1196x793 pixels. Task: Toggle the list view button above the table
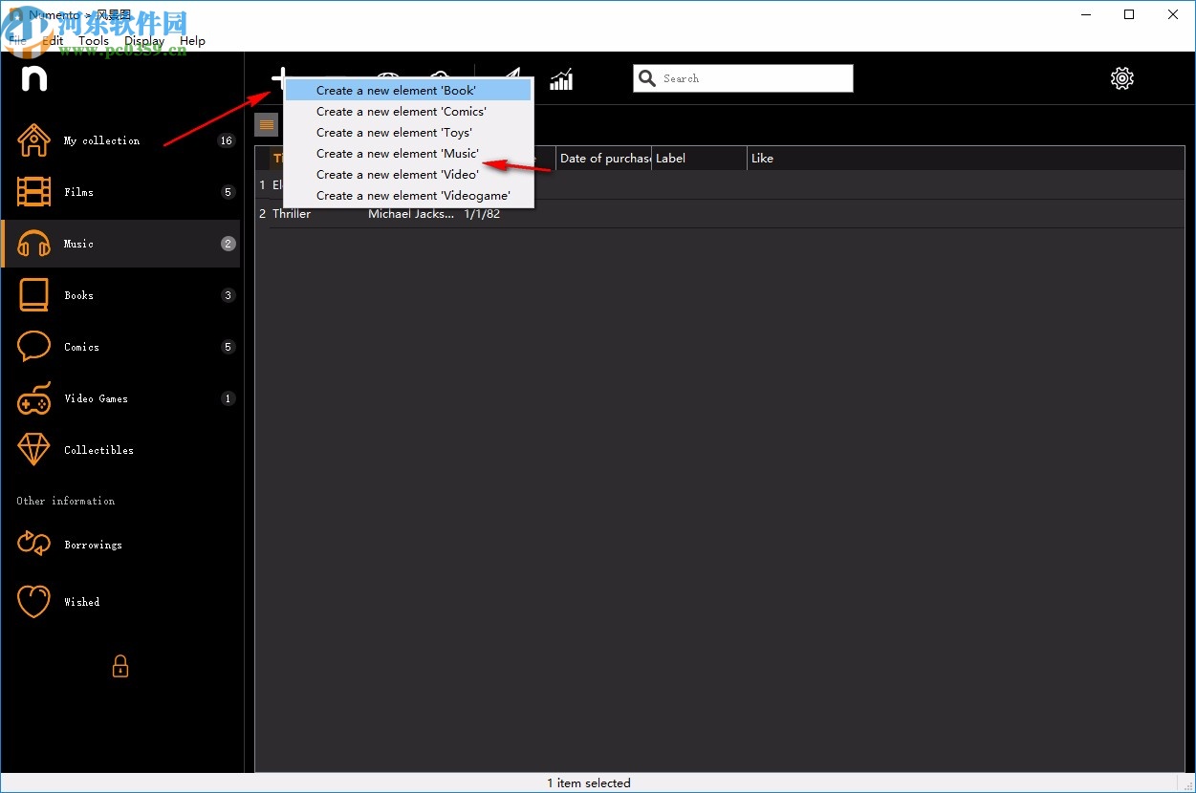click(x=267, y=125)
